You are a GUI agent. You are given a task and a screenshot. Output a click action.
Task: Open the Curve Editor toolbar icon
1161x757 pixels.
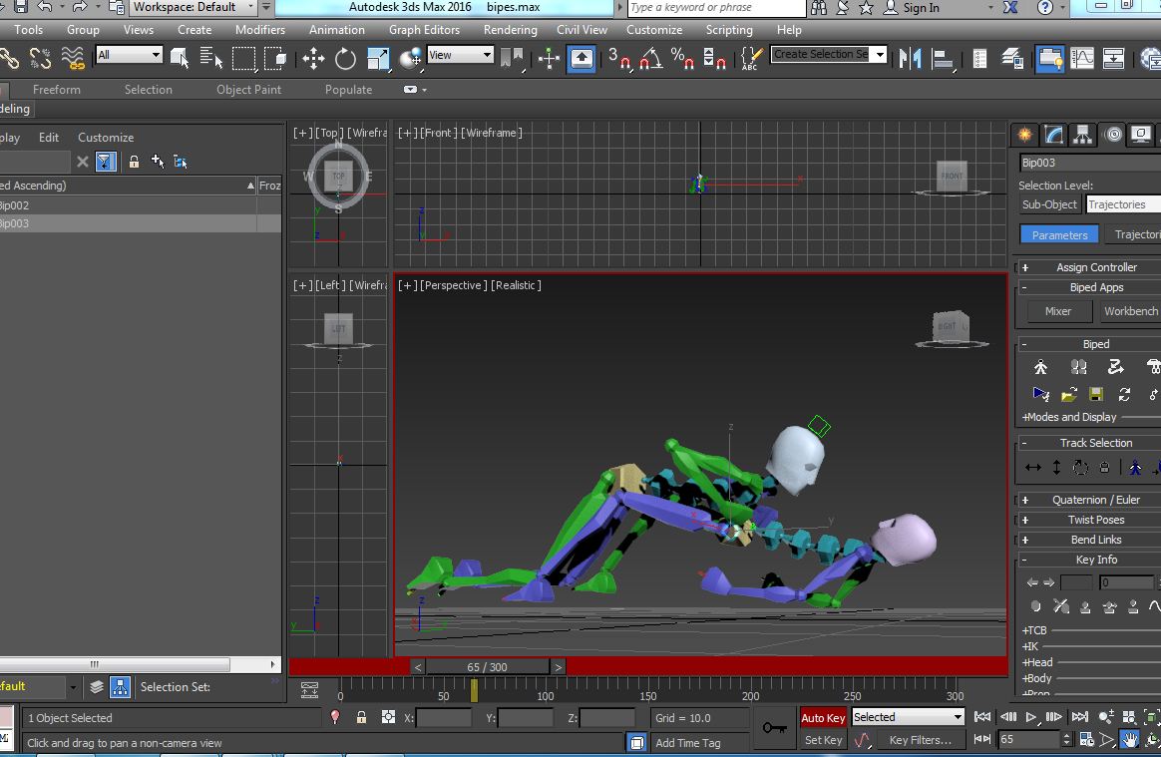(1082, 59)
